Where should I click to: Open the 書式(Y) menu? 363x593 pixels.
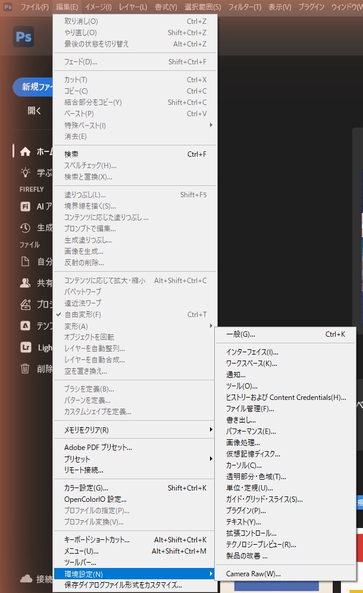(x=166, y=7)
